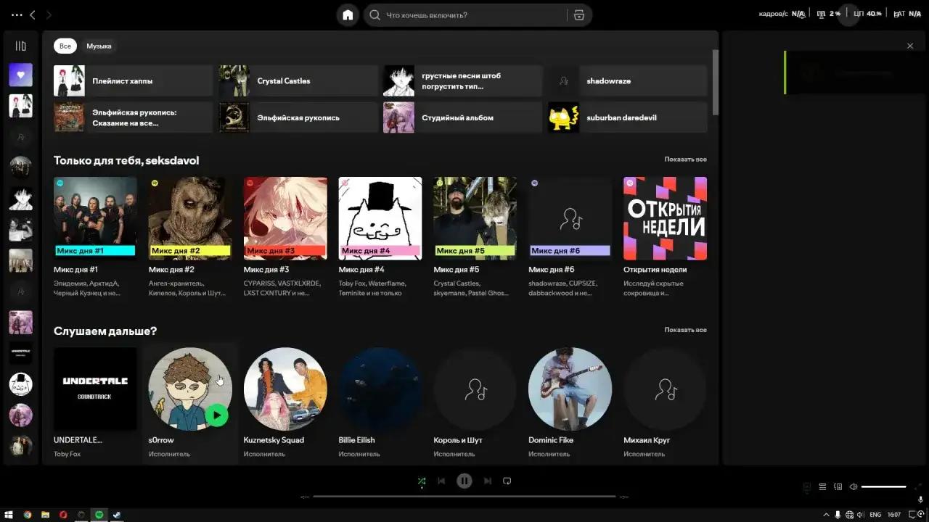929x522 pixels.
Task: Open shadowraze shortcut tile
Action: pyautogui.click(x=628, y=80)
